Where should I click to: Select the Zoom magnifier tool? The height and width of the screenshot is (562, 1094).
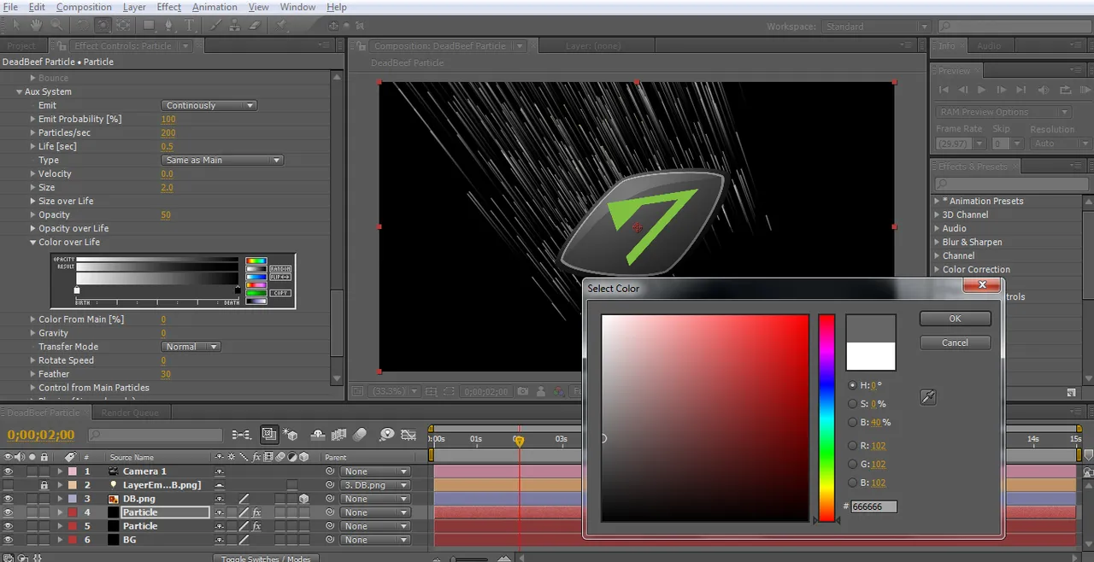56,26
